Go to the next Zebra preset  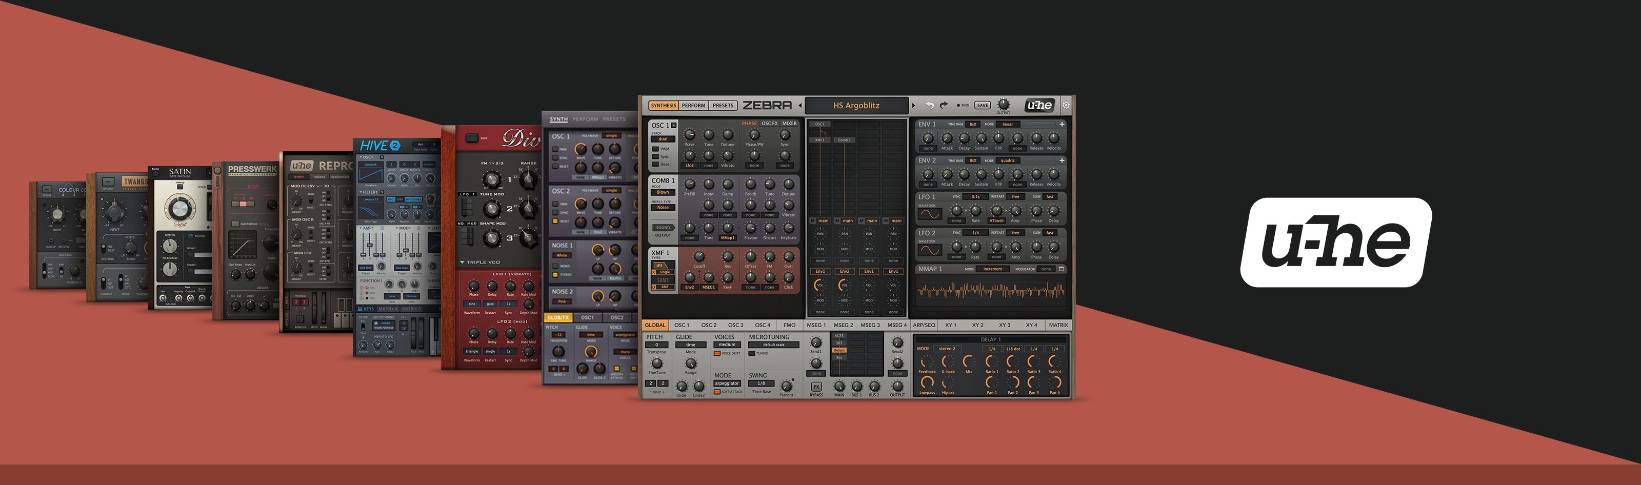[913, 106]
